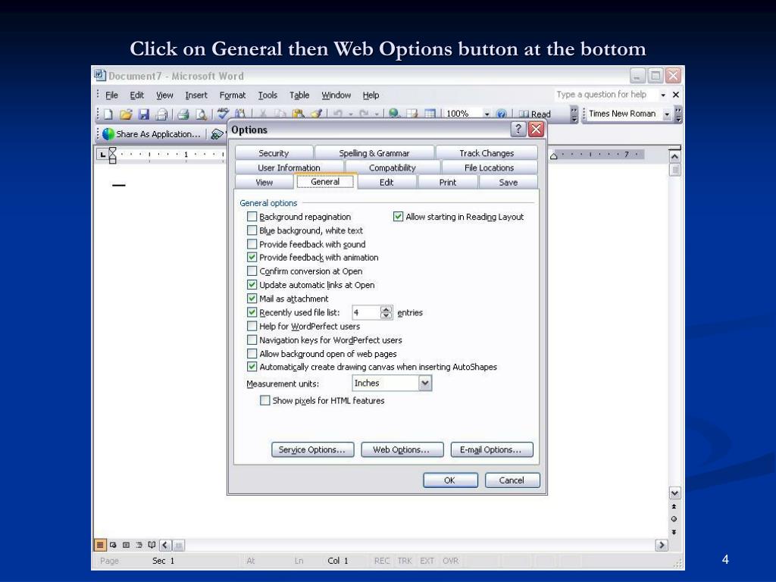The height and width of the screenshot is (582, 776).
Task: Open the Times New Roman font dropdown
Action: click(x=667, y=114)
